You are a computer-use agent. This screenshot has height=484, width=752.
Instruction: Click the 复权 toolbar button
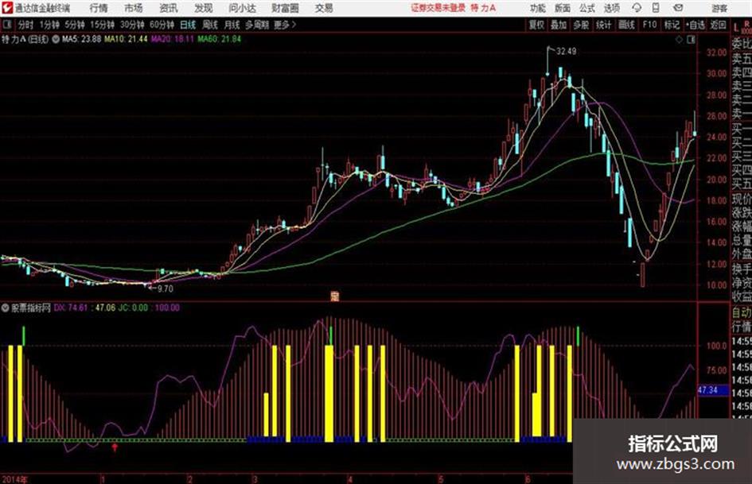pyautogui.click(x=536, y=25)
